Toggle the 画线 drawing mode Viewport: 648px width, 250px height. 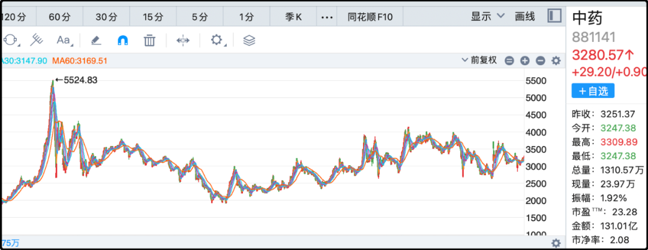(525, 17)
